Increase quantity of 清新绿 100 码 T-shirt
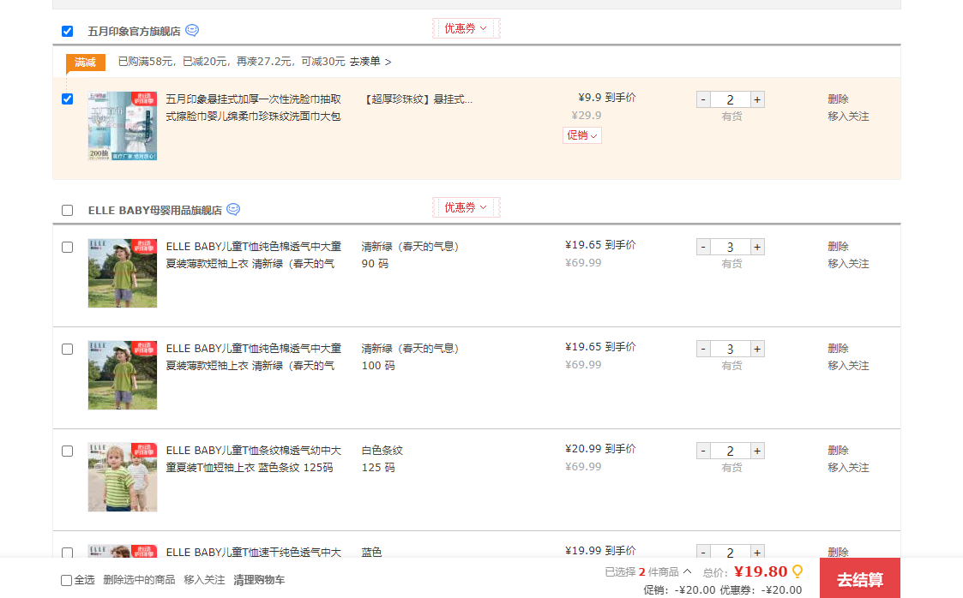The height and width of the screenshot is (598, 963). coord(757,349)
